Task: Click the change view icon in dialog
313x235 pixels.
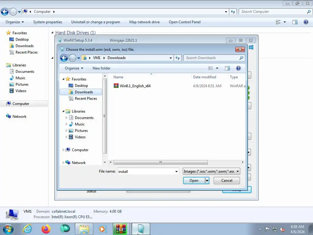Action: [x=210, y=68]
